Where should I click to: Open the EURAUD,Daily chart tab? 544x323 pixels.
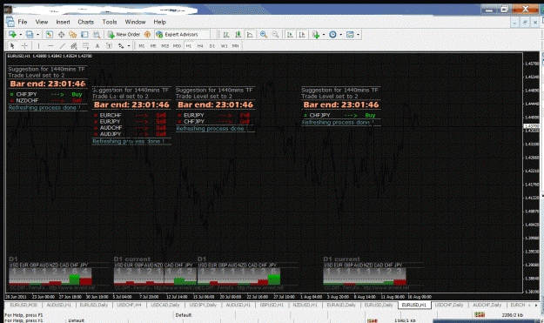coord(341,305)
